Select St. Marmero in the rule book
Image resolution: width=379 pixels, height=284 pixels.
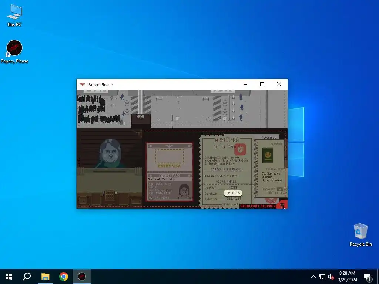(x=271, y=173)
